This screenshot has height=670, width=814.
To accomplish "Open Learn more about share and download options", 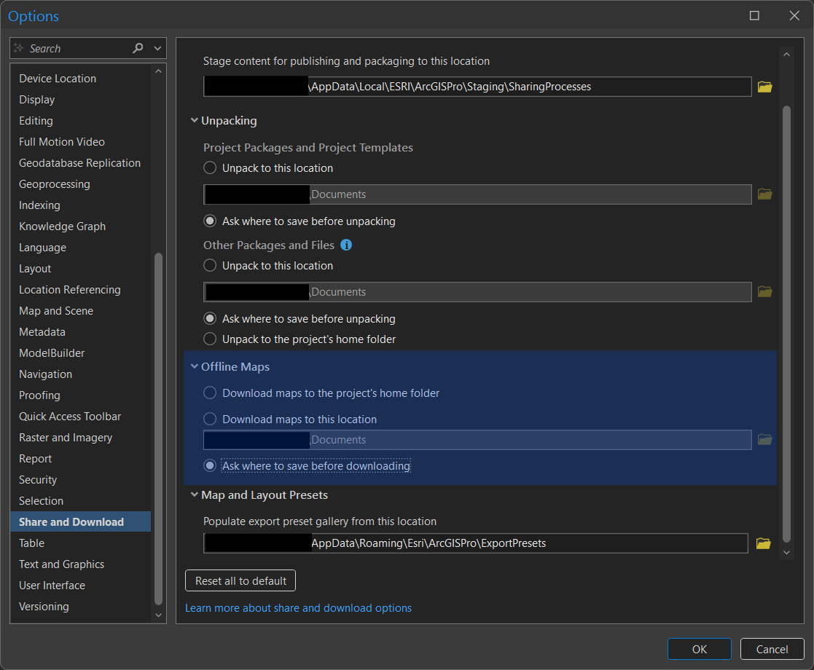I will (x=298, y=608).
